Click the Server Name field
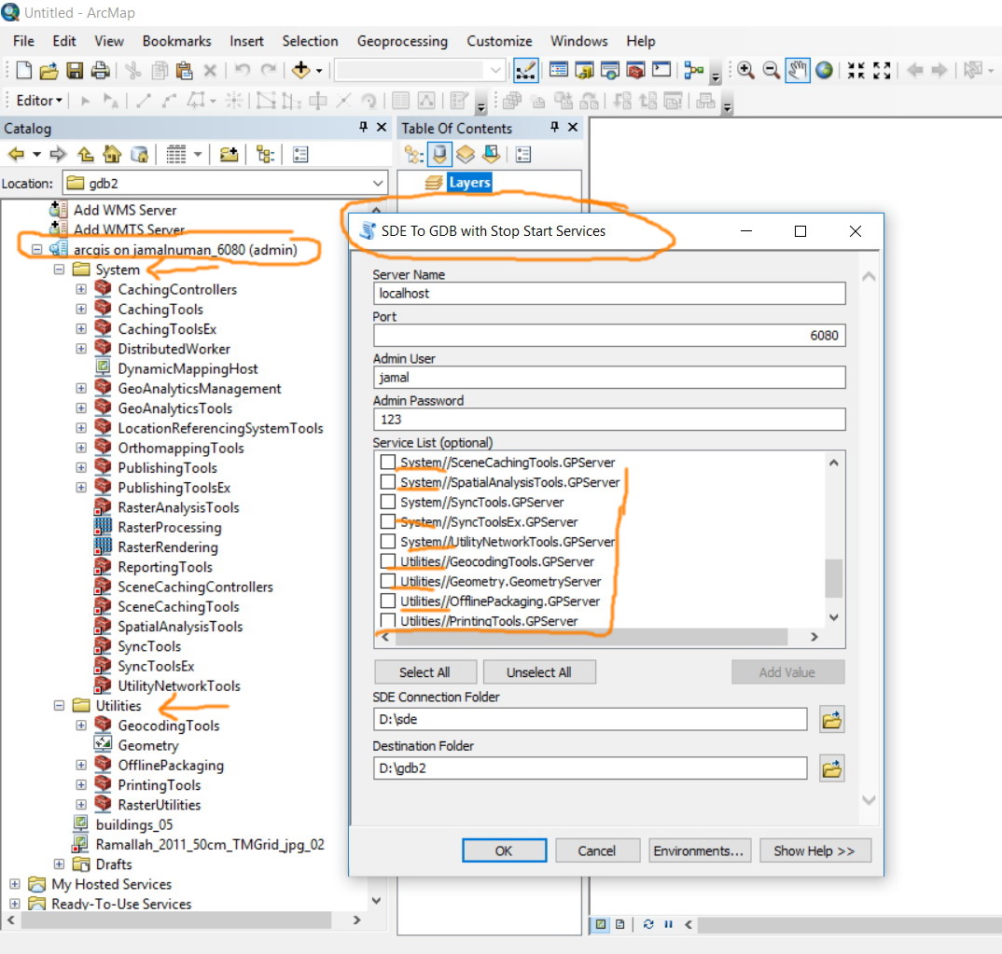The height and width of the screenshot is (954, 1002). [609, 293]
